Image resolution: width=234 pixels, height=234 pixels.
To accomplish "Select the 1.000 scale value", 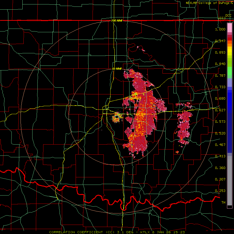I will pyautogui.click(x=220, y=29).
